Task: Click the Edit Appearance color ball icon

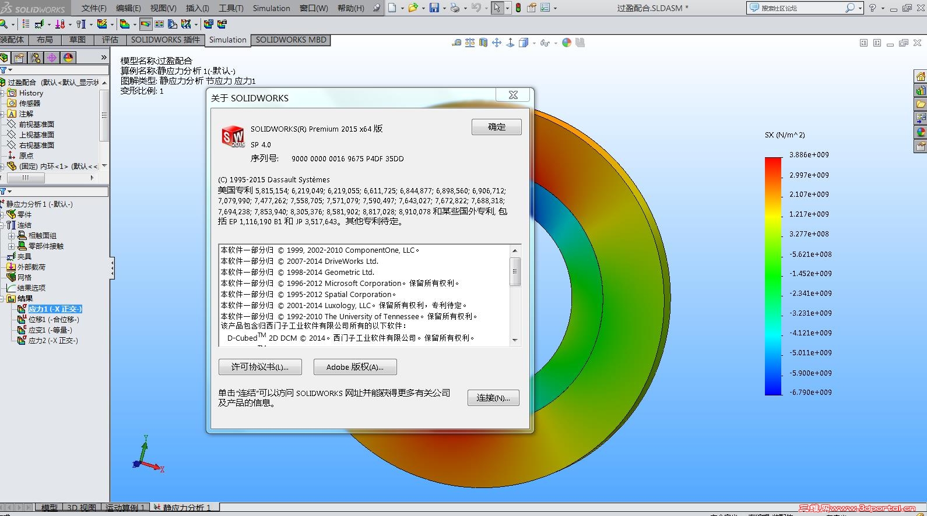Action: coord(567,43)
